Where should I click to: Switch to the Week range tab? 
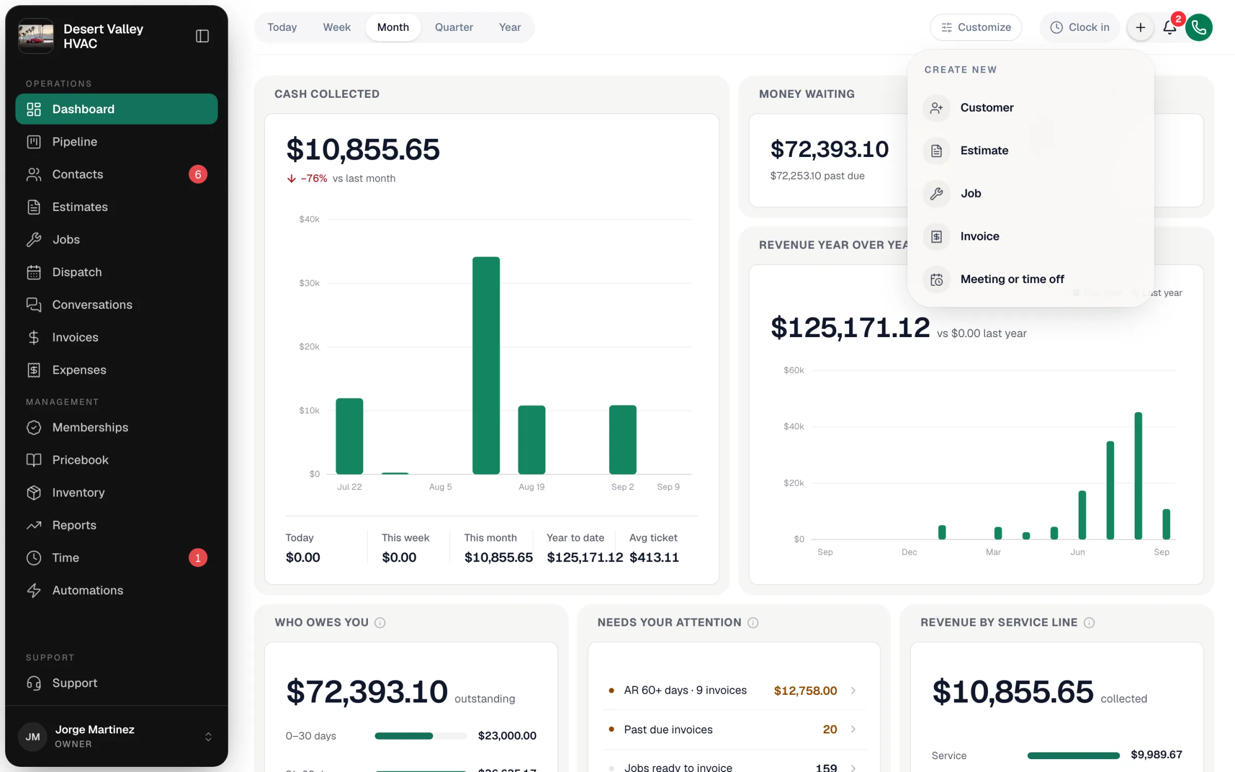(337, 27)
